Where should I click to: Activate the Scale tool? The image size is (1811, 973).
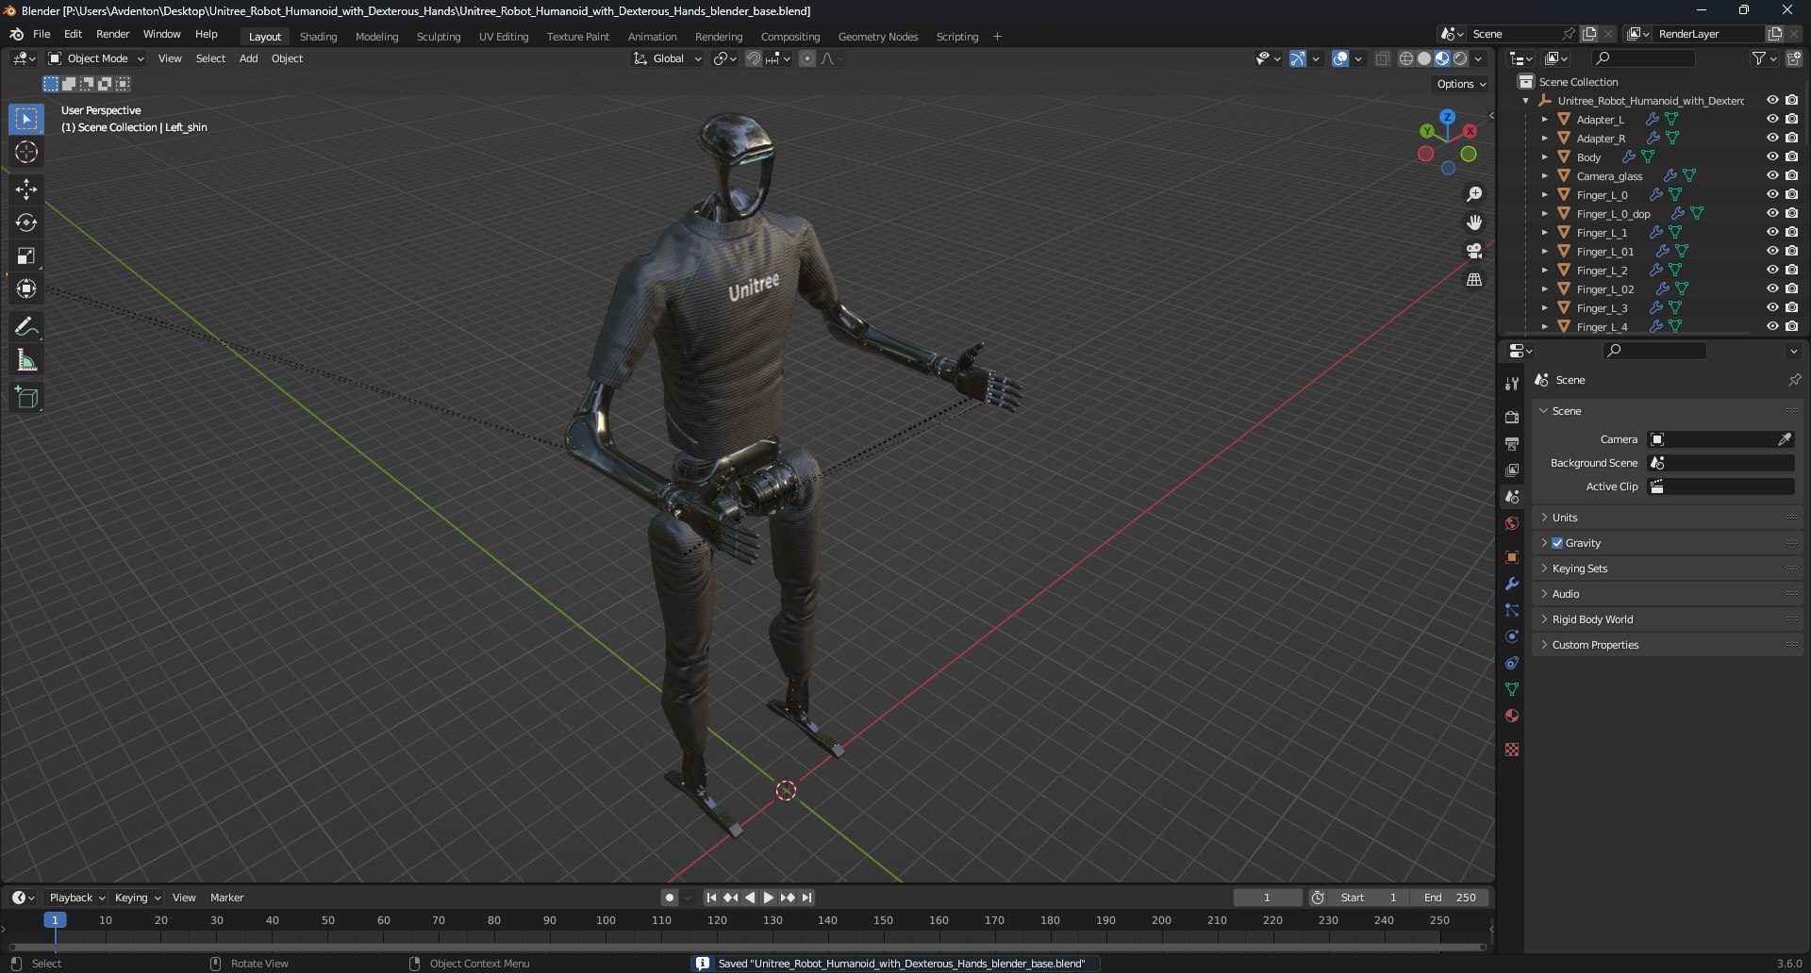pos(26,256)
